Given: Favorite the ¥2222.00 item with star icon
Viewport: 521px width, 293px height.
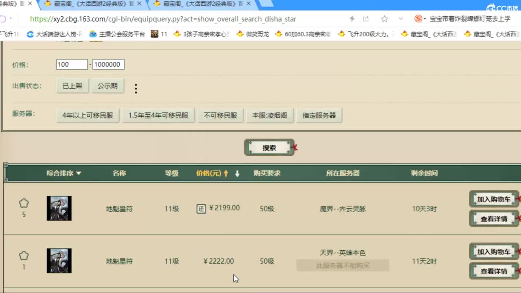Looking at the screenshot, I should pyautogui.click(x=24, y=256).
